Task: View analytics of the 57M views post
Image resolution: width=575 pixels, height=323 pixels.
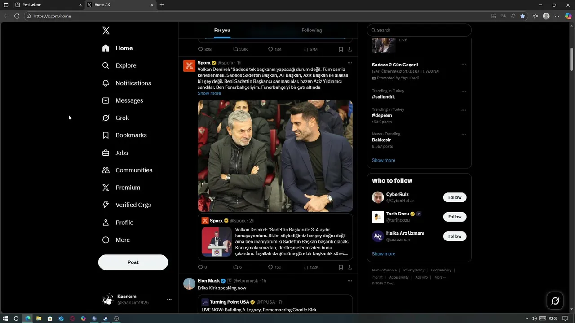Action: [310, 49]
